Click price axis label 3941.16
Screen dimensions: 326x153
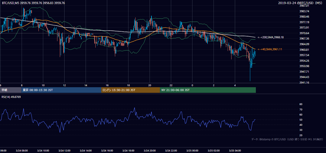click(x=304, y=83)
